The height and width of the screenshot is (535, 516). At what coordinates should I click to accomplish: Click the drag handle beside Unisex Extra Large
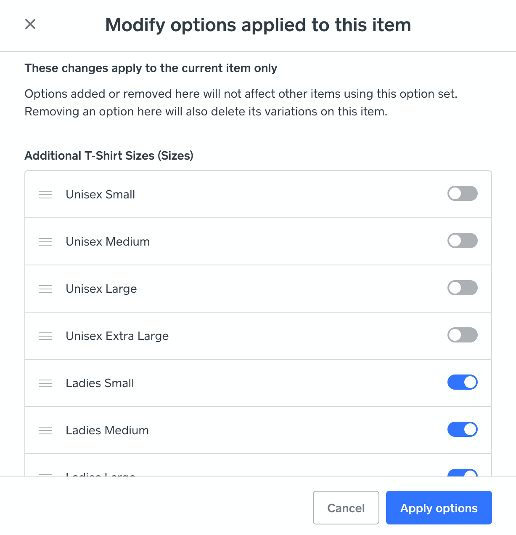pos(45,336)
